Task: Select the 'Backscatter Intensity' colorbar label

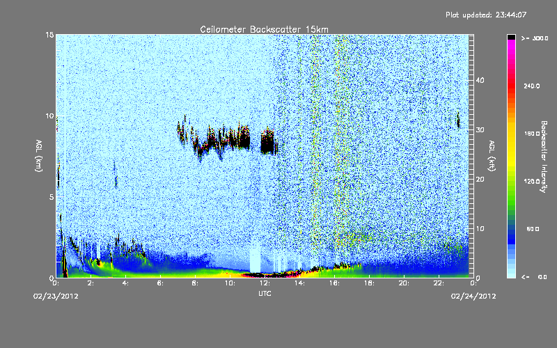Action: 544,157
